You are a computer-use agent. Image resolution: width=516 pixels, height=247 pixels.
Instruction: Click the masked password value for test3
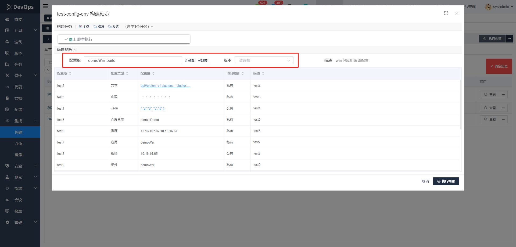pos(156,97)
